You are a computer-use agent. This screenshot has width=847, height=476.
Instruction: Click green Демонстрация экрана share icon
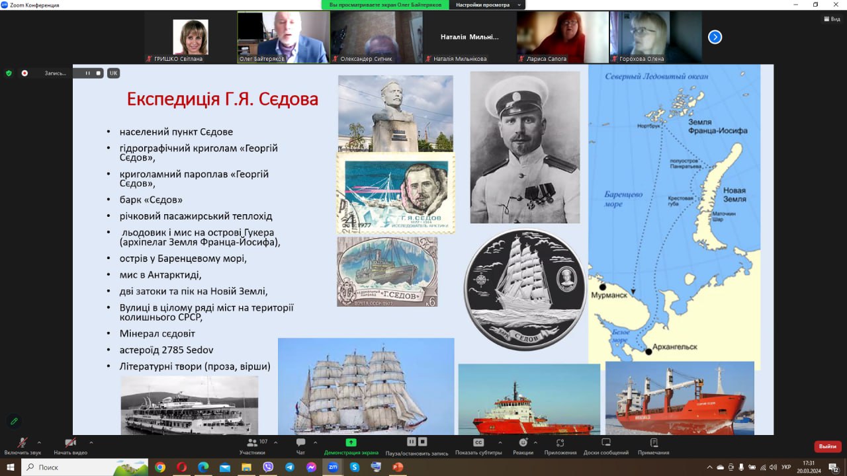point(351,442)
